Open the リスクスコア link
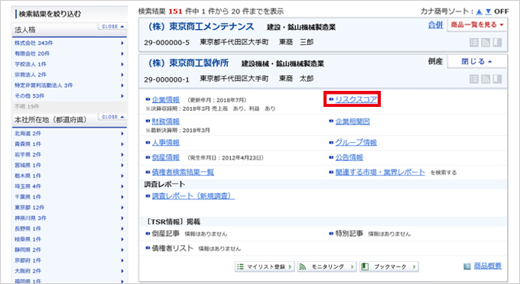The width and height of the screenshot is (520, 284). click(356, 99)
